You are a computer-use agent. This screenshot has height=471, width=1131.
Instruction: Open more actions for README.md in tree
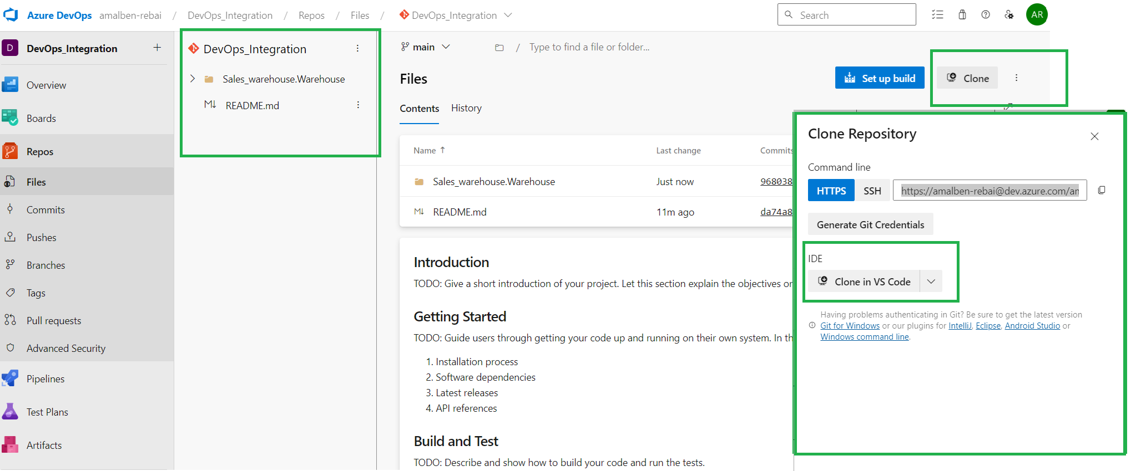click(358, 105)
